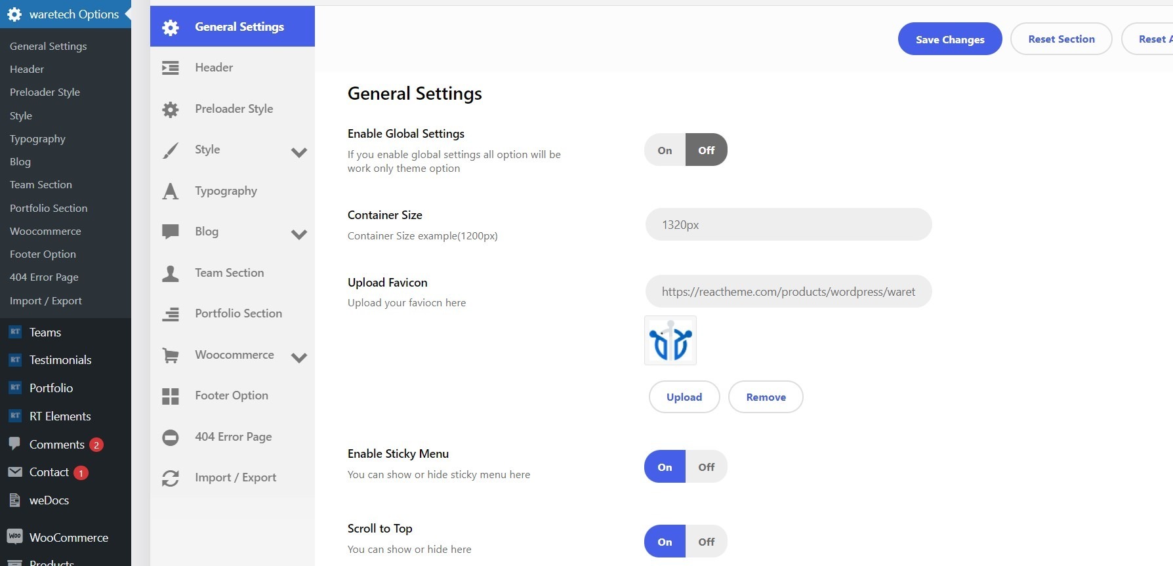
Task: Turn off Enable Sticky Menu
Action: click(x=706, y=466)
